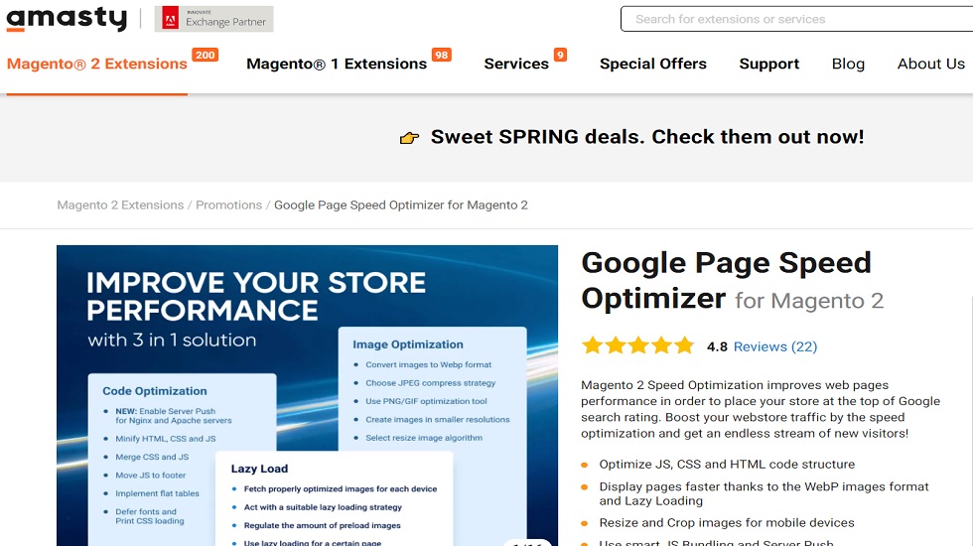
Task: Click the Google Page Speed Optimizer heading
Action: tap(733, 280)
